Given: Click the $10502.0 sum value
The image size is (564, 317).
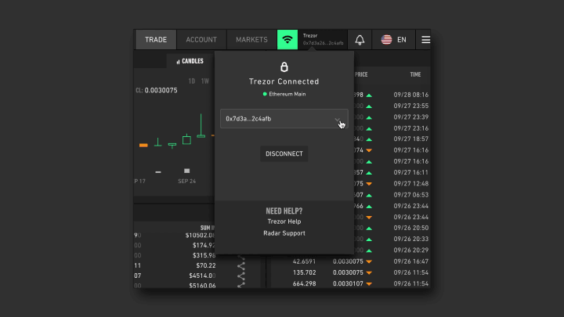Looking at the screenshot, I should pyautogui.click(x=200, y=236).
